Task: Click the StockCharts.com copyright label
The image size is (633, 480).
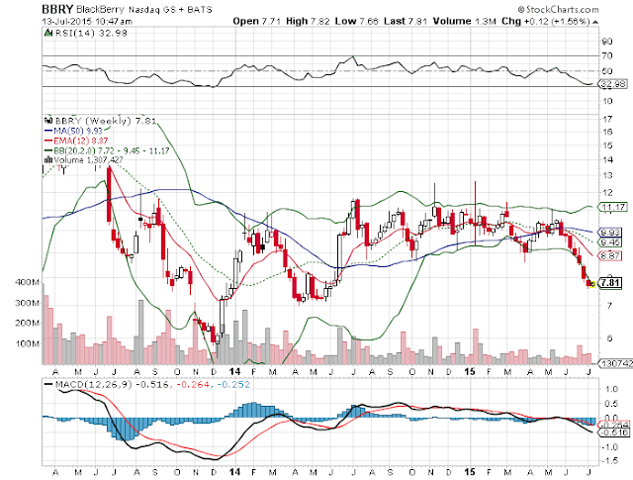Action: click(x=558, y=9)
